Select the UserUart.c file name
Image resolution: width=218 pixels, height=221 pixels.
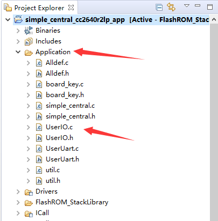click(62, 149)
